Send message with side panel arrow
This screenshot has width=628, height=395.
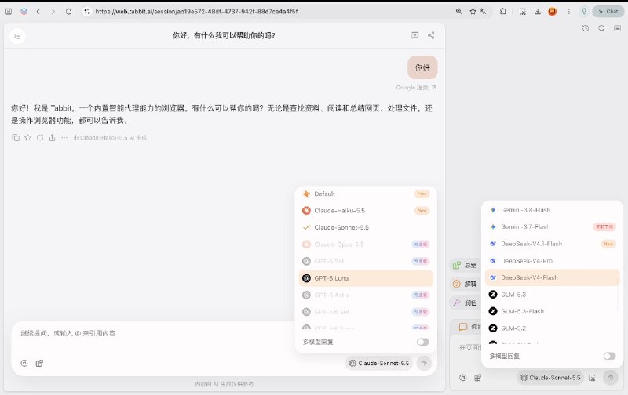611,378
